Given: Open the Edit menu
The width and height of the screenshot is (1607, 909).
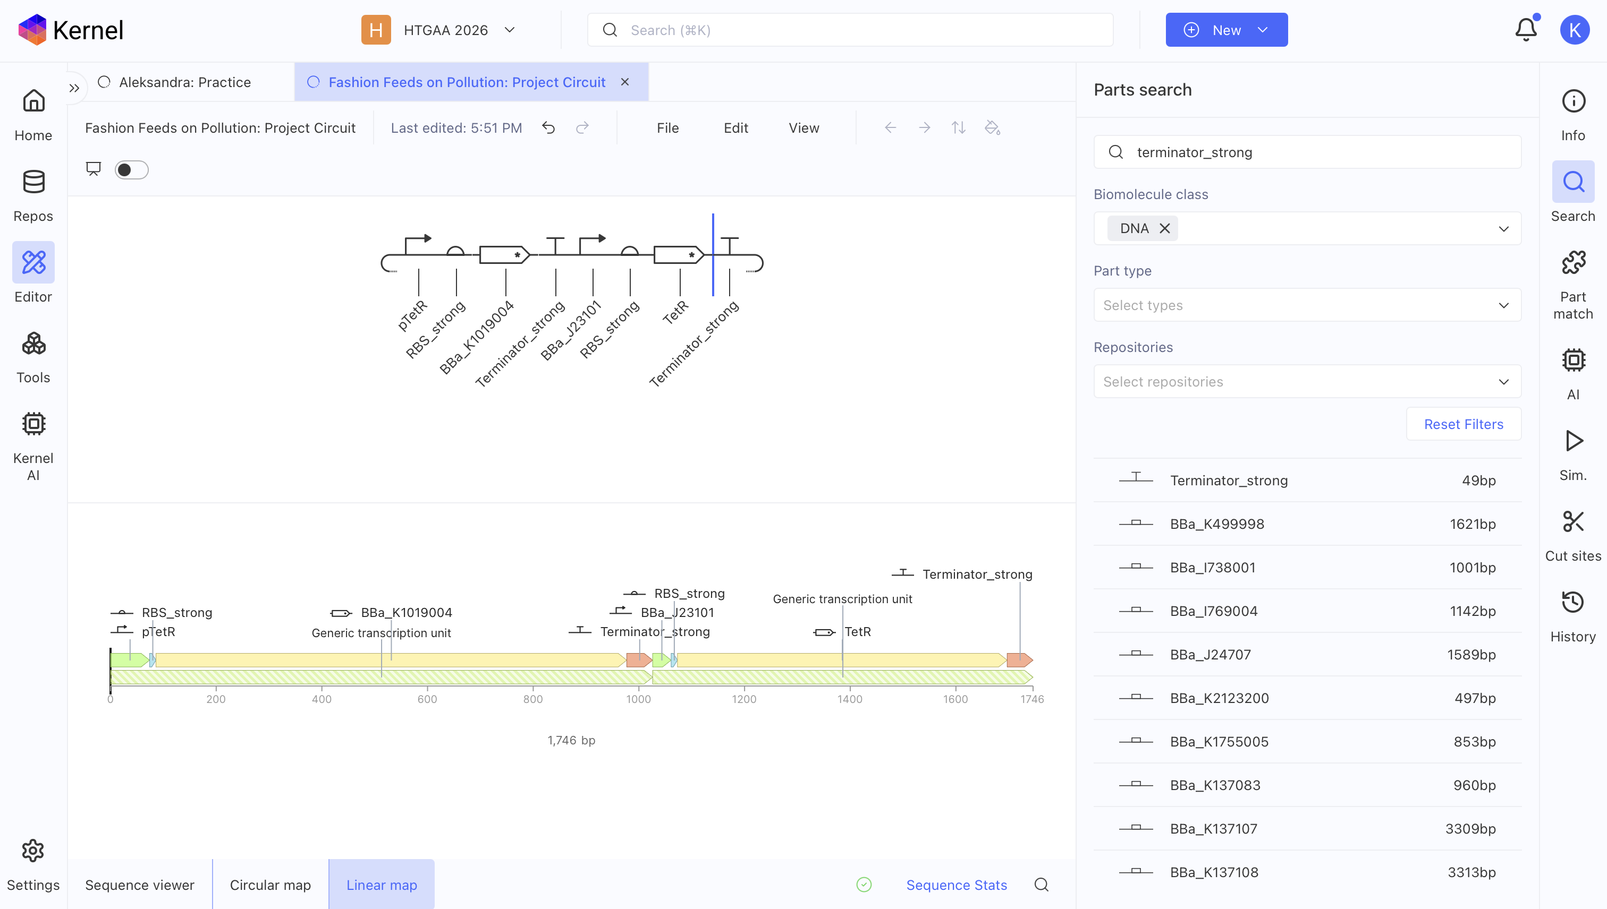Looking at the screenshot, I should 735,128.
